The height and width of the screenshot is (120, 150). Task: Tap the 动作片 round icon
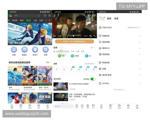point(35,49)
